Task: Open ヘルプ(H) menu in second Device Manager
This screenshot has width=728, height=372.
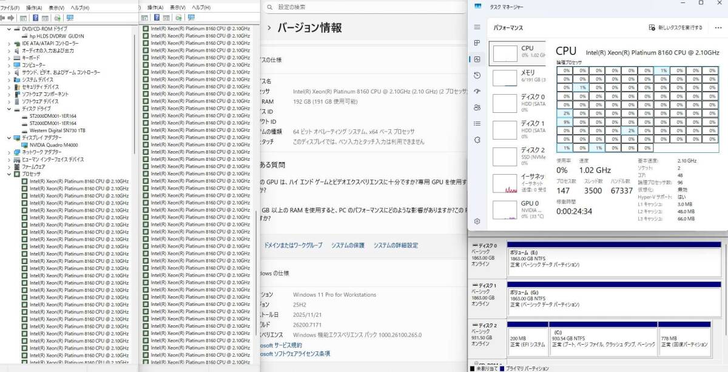Action: pos(201,7)
